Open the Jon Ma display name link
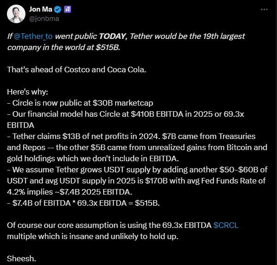Image resolution: width=277 pixels, height=265 pixels. (41, 9)
